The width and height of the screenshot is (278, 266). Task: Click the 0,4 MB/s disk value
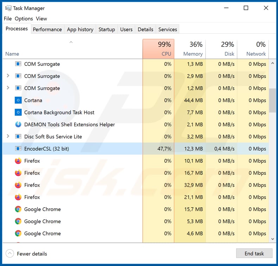point(224,149)
